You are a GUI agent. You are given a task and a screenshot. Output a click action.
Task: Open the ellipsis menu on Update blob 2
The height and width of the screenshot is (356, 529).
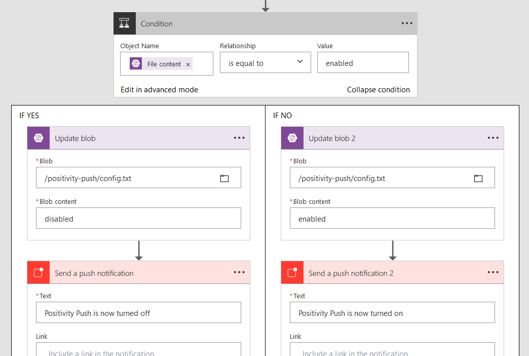coord(493,137)
